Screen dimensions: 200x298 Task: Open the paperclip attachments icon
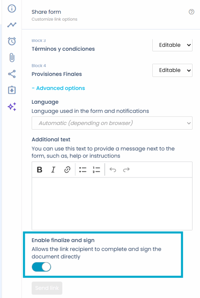tap(12, 58)
